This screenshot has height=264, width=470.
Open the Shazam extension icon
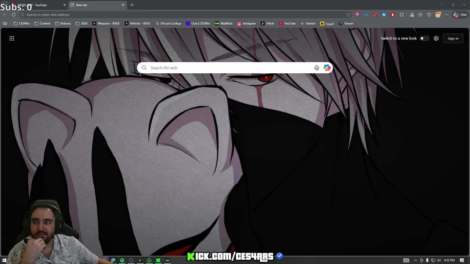(x=384, y=15)
